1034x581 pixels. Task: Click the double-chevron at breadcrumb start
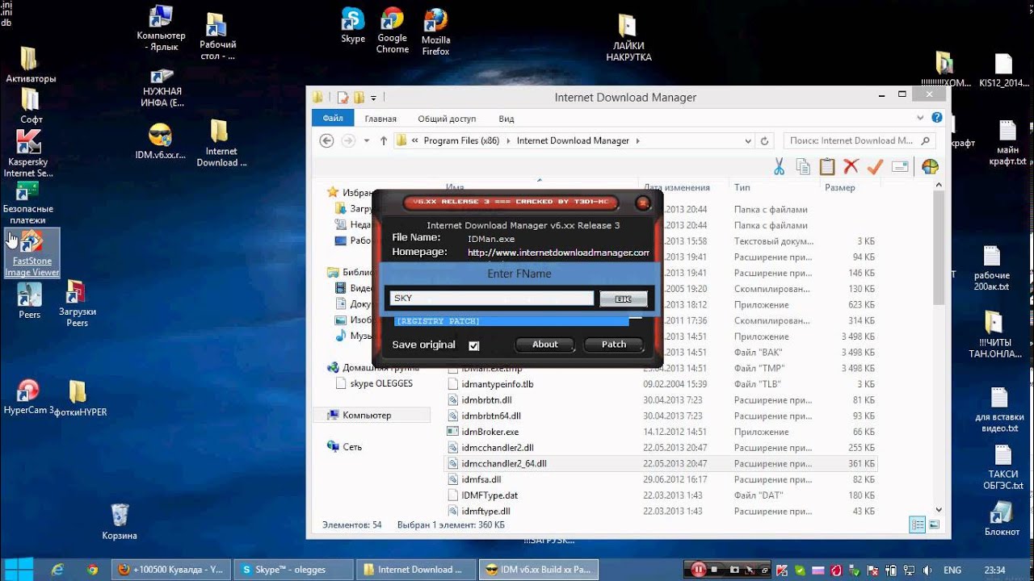coord(415,140)
